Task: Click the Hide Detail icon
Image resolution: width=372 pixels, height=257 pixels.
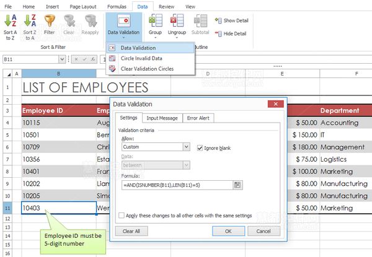Action: [x=218, y=33]
